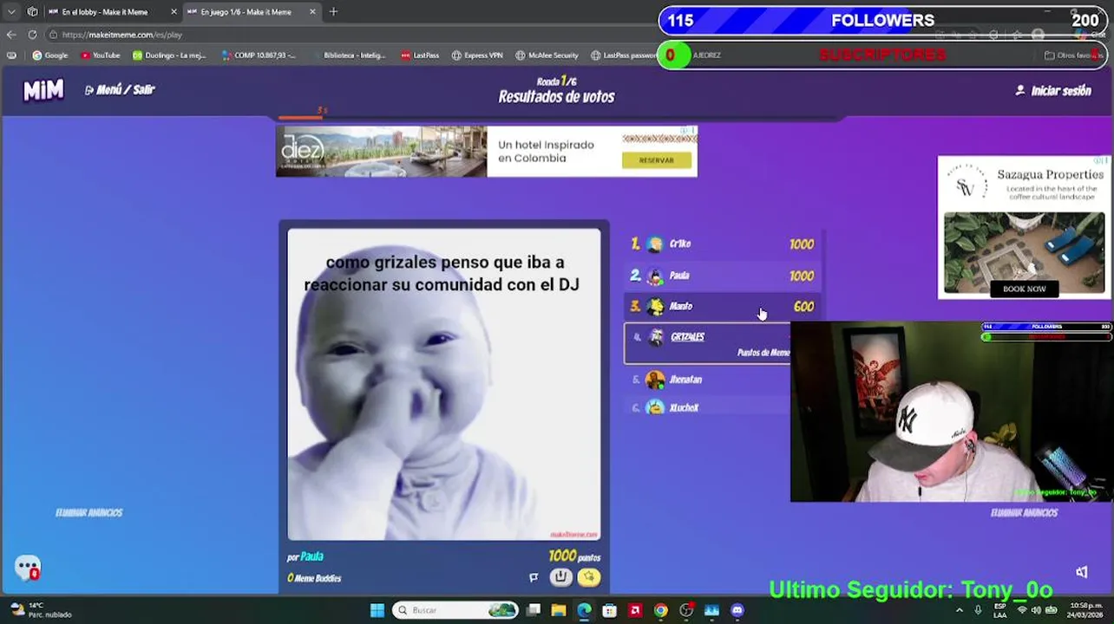Open Google Chrome from the taskbar
The image size is (1114, 624).
click(x=660, y=610)
